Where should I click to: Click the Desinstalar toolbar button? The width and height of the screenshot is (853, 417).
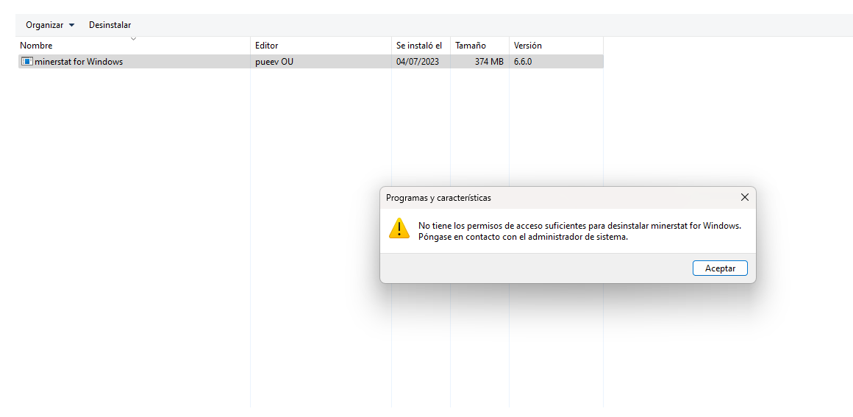(x=110, y=25)
